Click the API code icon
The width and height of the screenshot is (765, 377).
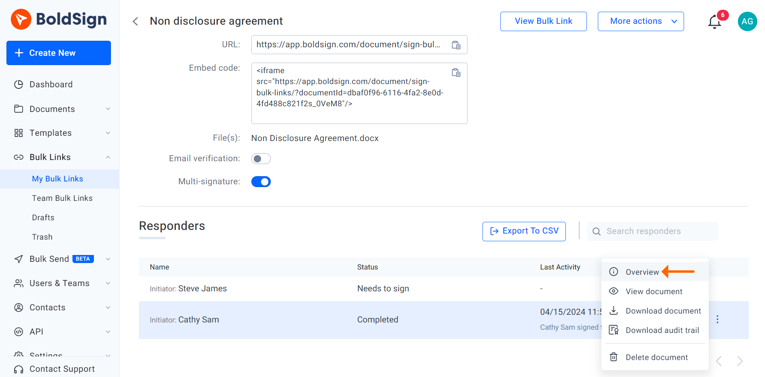coord(19,332)
